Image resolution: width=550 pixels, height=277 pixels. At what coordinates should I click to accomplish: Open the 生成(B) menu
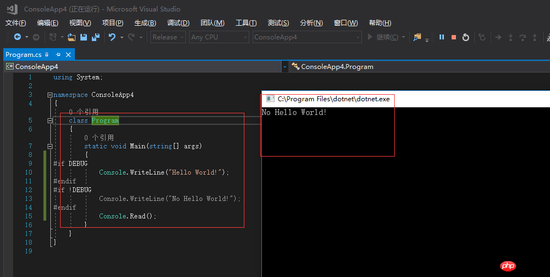coord(145,23)
